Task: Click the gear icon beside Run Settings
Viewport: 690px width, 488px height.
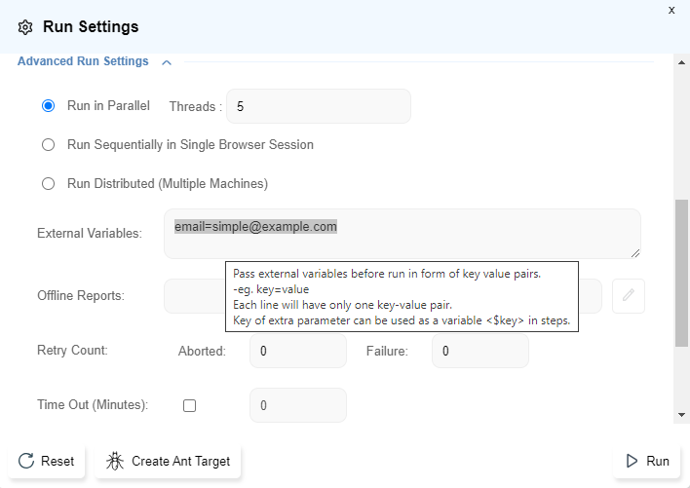Action: [x=25, y=27]
